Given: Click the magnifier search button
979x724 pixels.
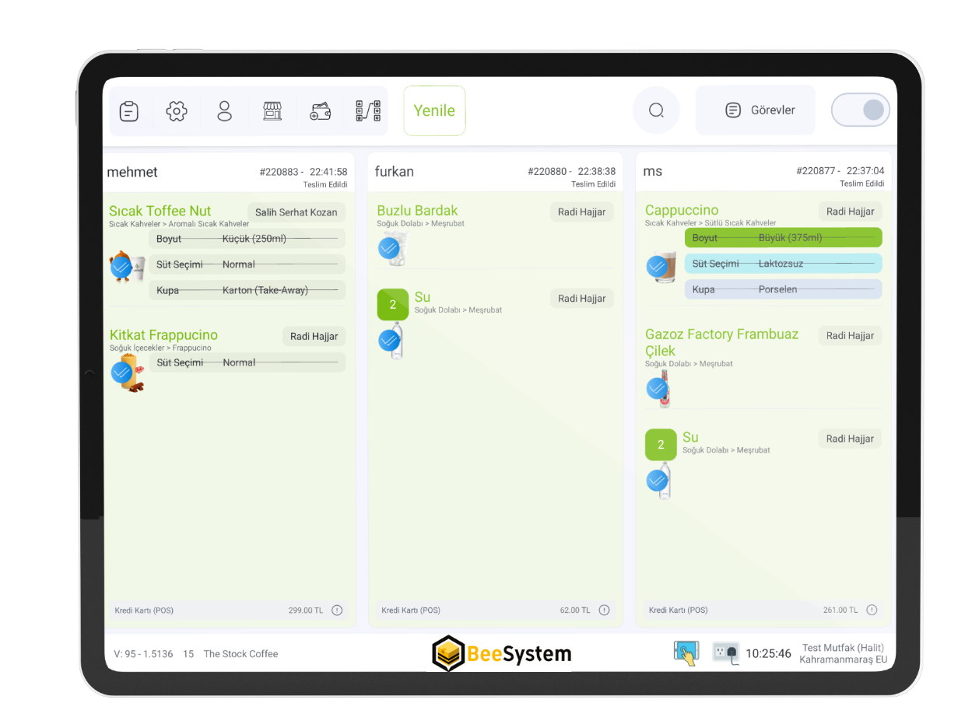Looking at the screenshot, I should pyautogui.click(x=656, y=110).
